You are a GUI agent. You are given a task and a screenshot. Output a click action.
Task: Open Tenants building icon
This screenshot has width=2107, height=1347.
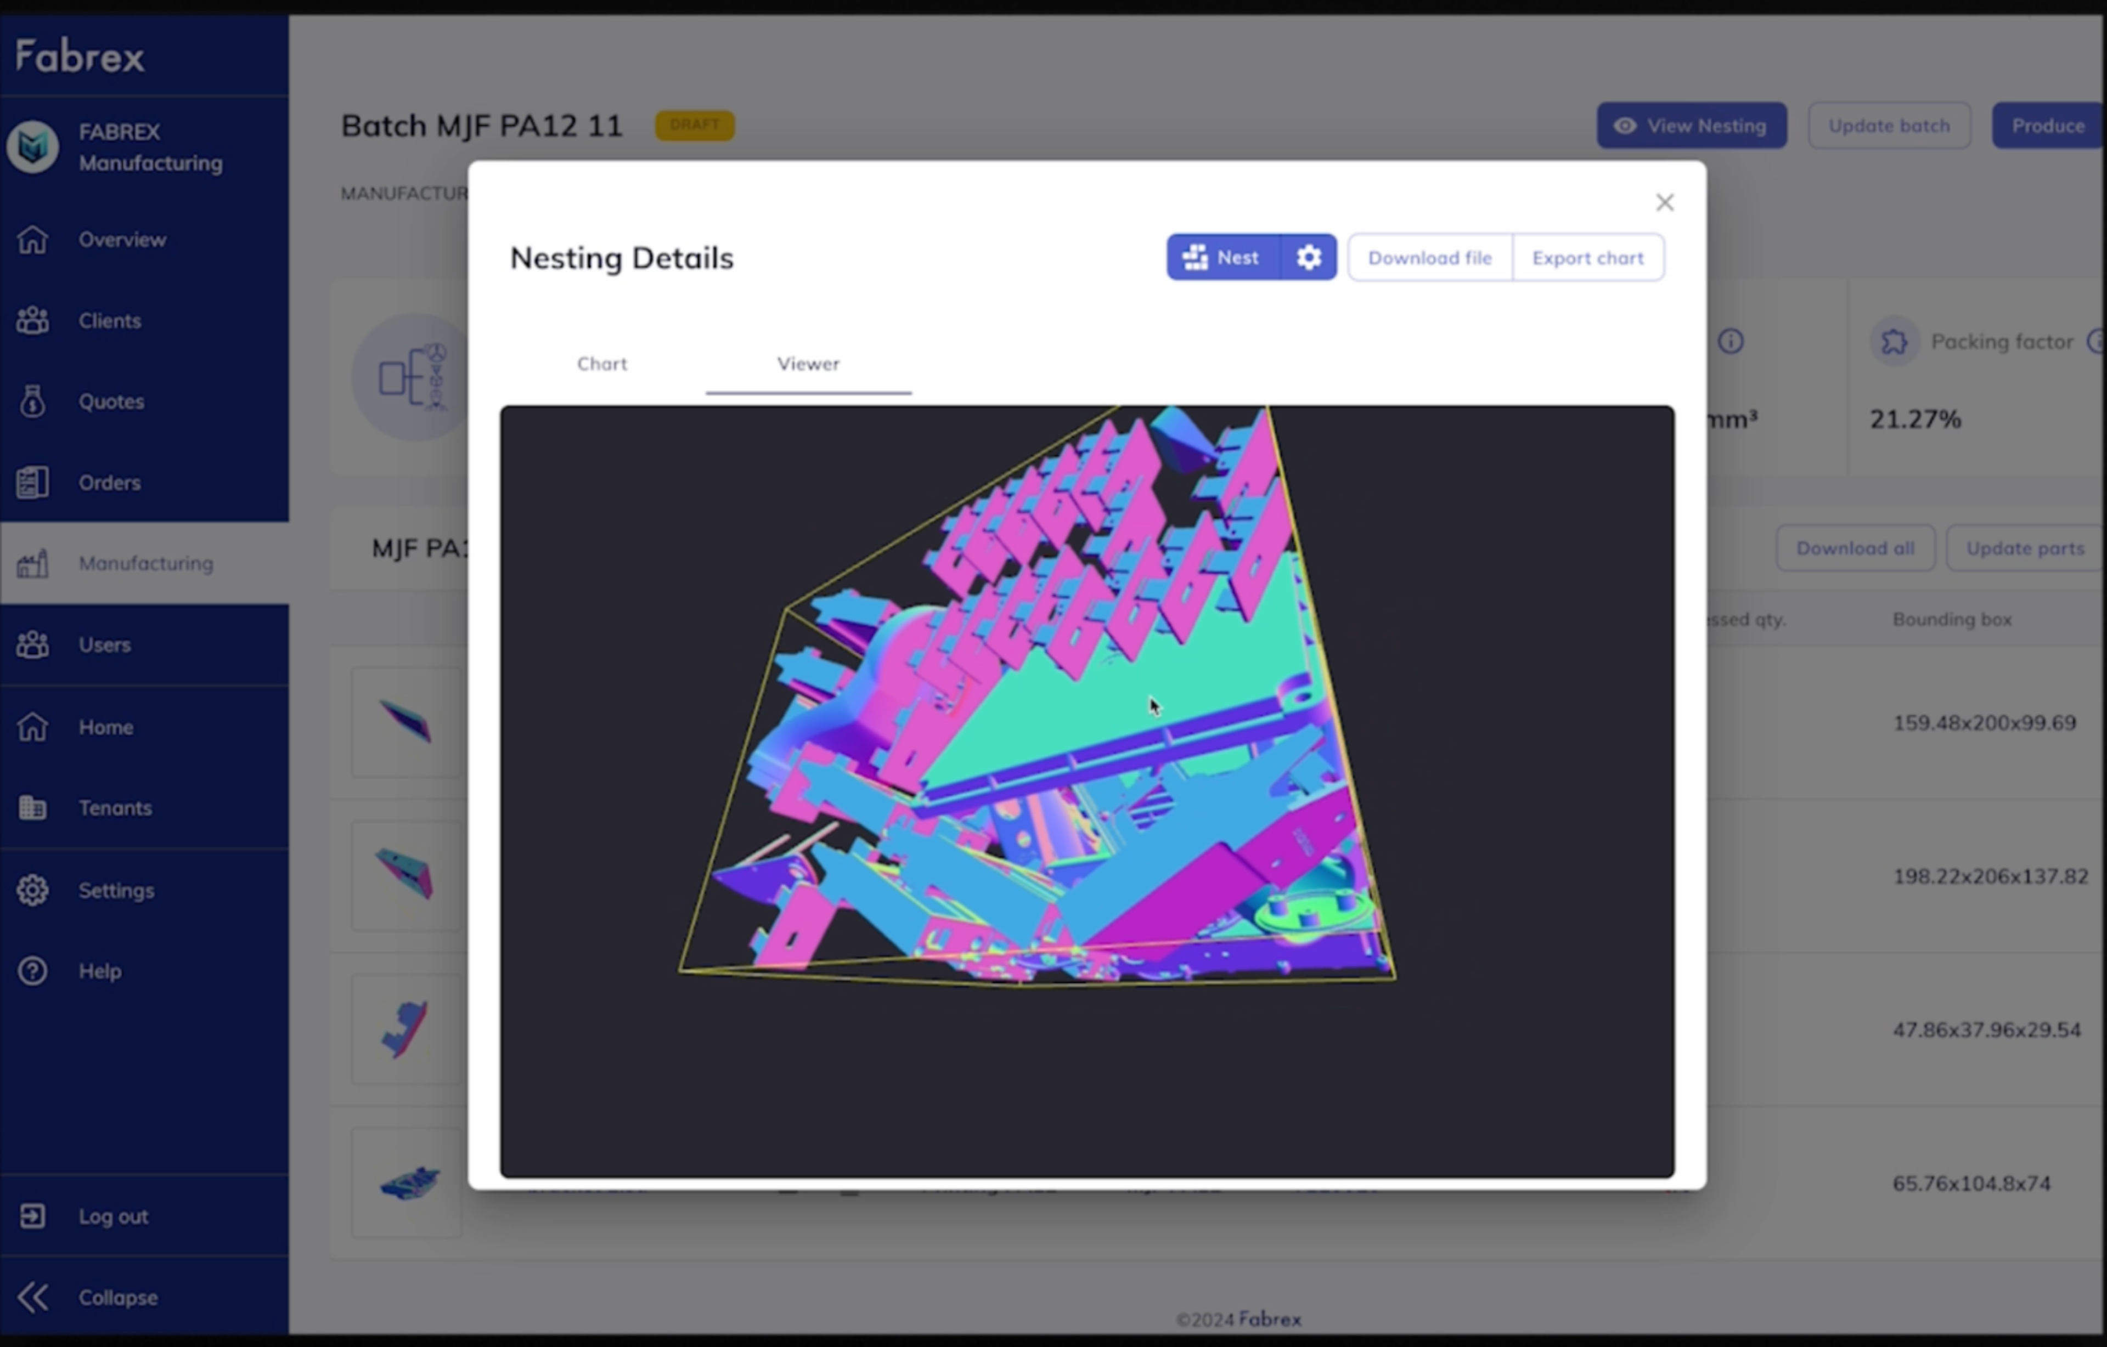(33, 808)
